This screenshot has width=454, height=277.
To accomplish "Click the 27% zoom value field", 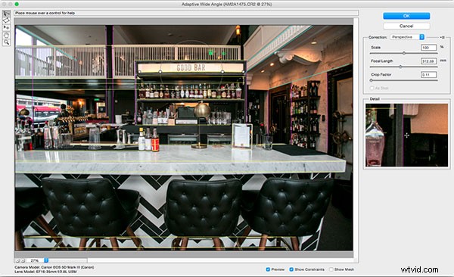I will (x=35, y=260).
